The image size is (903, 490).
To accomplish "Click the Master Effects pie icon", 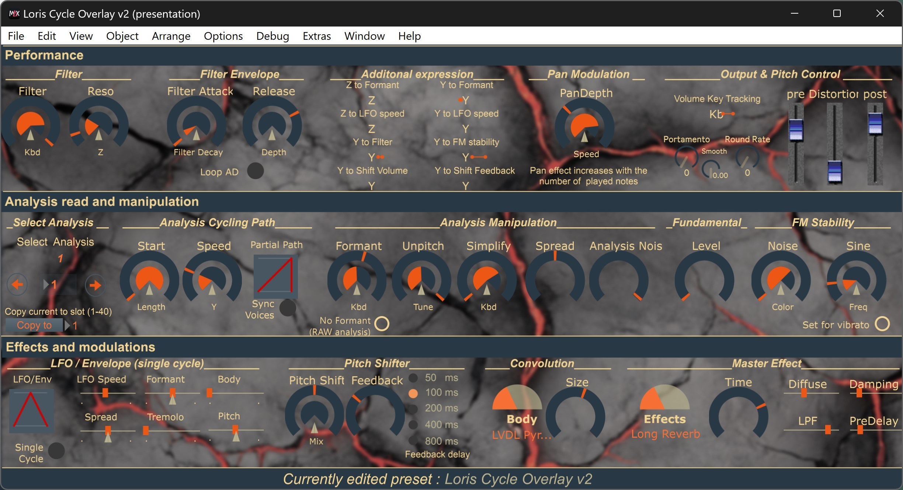I will [664, 398].
